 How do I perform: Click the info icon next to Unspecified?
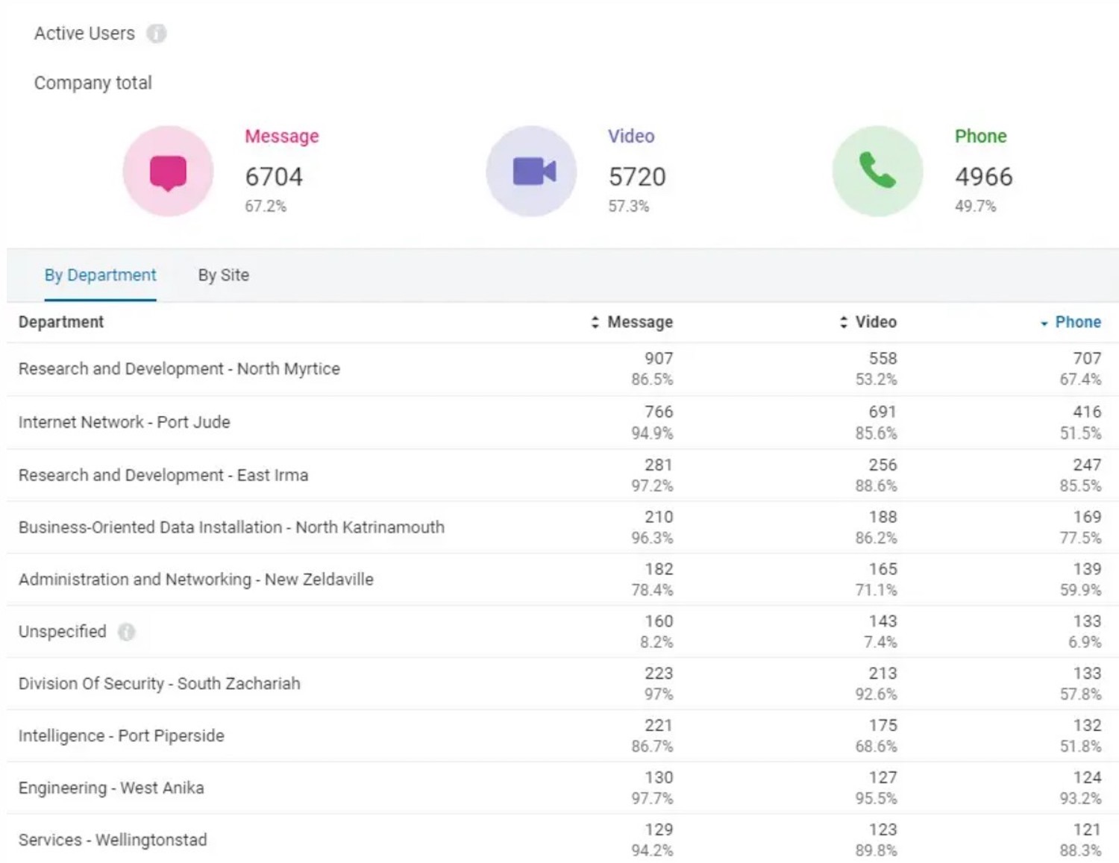pyautogui.click(x=127, y=632)
